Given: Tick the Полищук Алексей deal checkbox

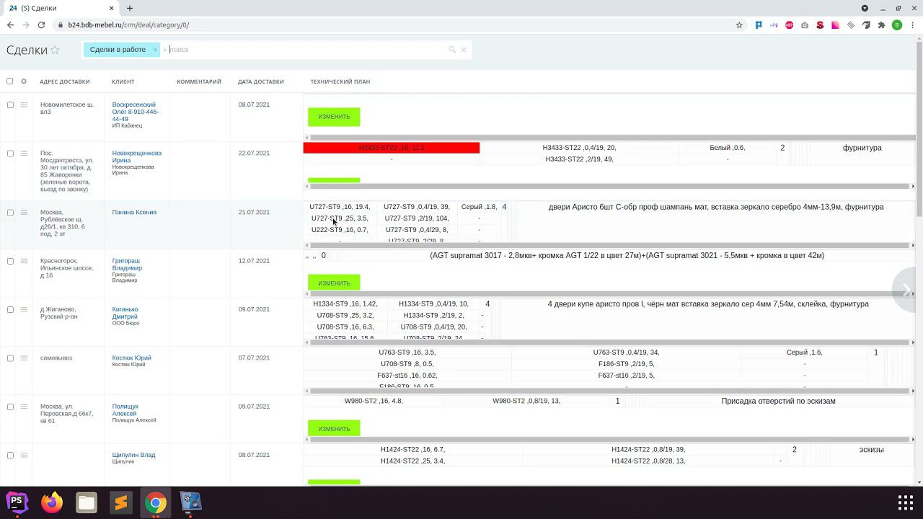Looking at the screenshot, I should [10, 407].
